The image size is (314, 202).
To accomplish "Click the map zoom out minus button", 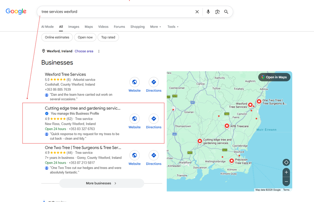I will 287,182.
